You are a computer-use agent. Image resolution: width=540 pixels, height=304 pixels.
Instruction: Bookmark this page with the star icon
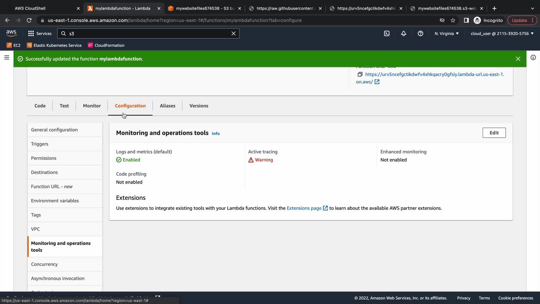point(453,20)
